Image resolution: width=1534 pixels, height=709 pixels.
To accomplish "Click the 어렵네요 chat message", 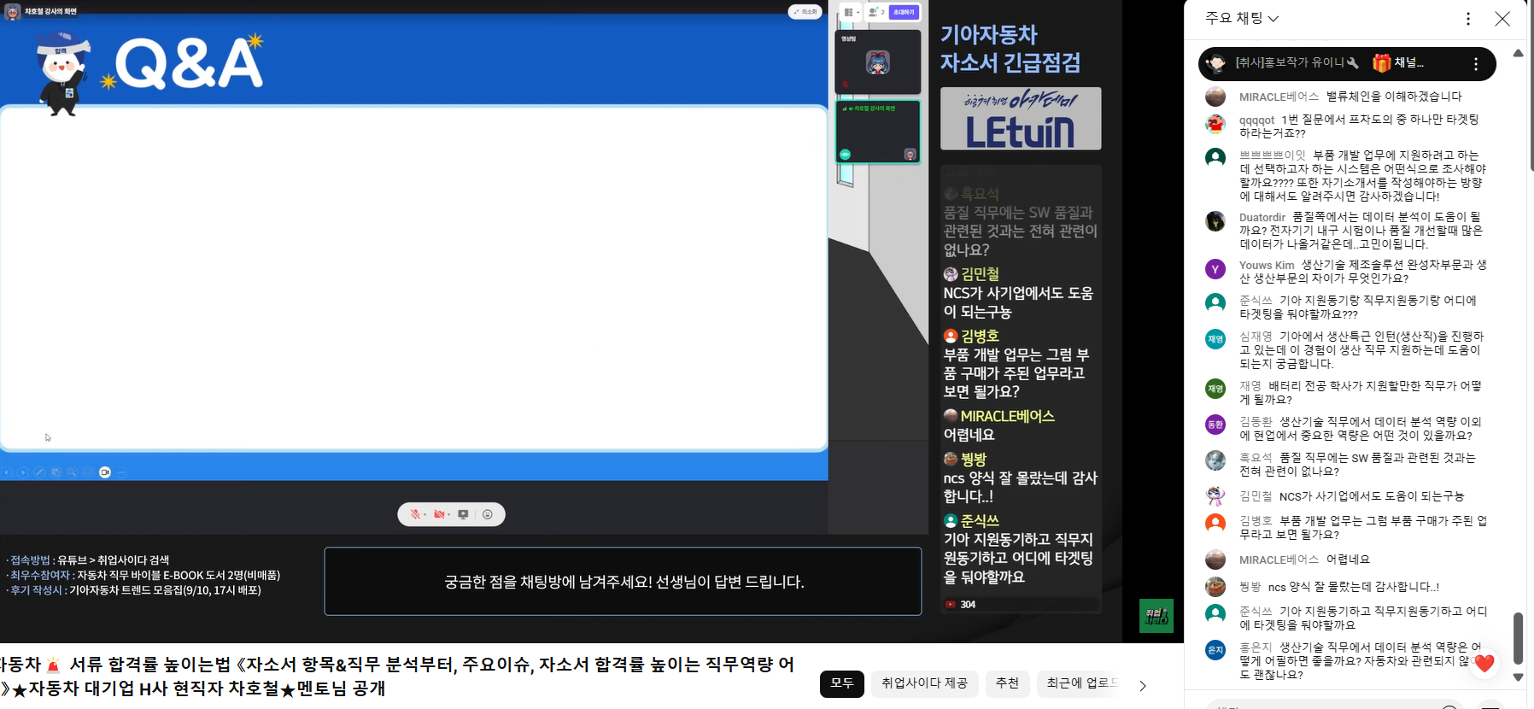I will tap(1348, 560).
